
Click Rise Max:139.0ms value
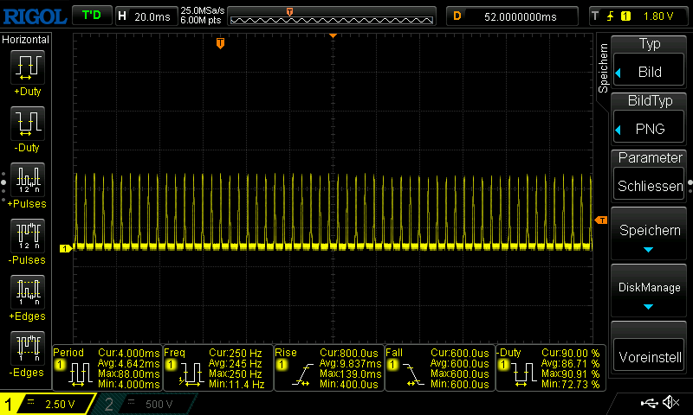(350, 374)
